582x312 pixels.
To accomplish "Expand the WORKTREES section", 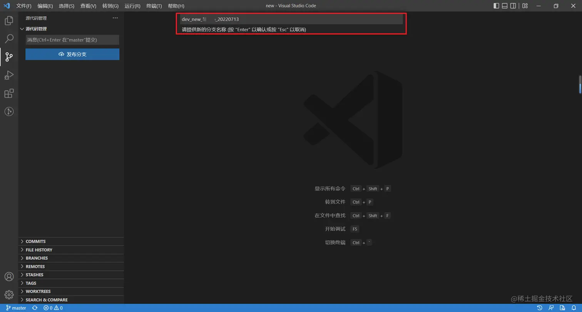I will [71, 291].
